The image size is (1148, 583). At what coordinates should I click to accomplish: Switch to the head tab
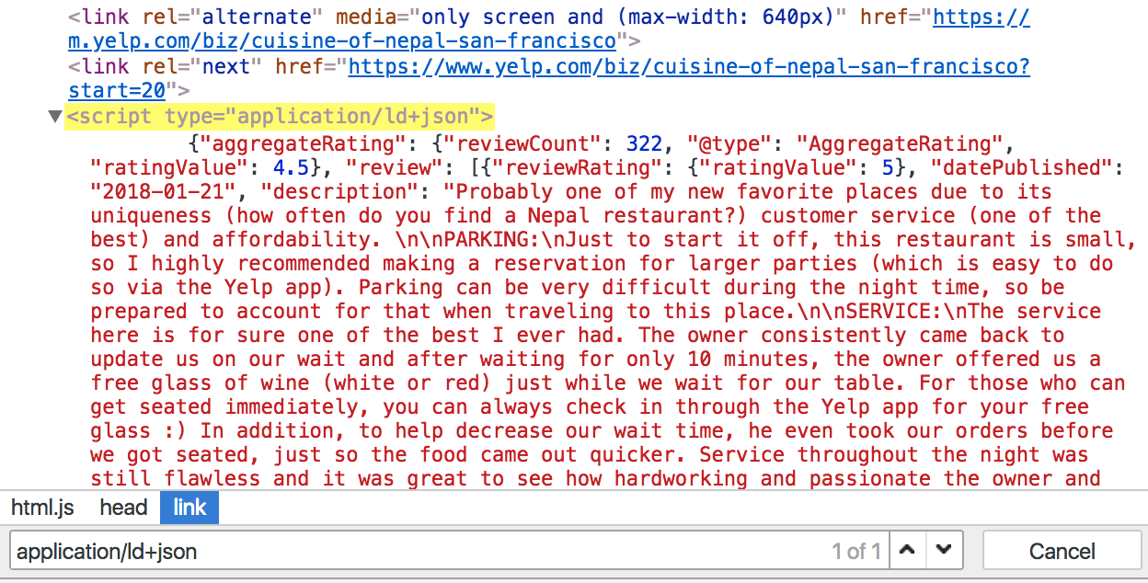(x=123, y=507)
